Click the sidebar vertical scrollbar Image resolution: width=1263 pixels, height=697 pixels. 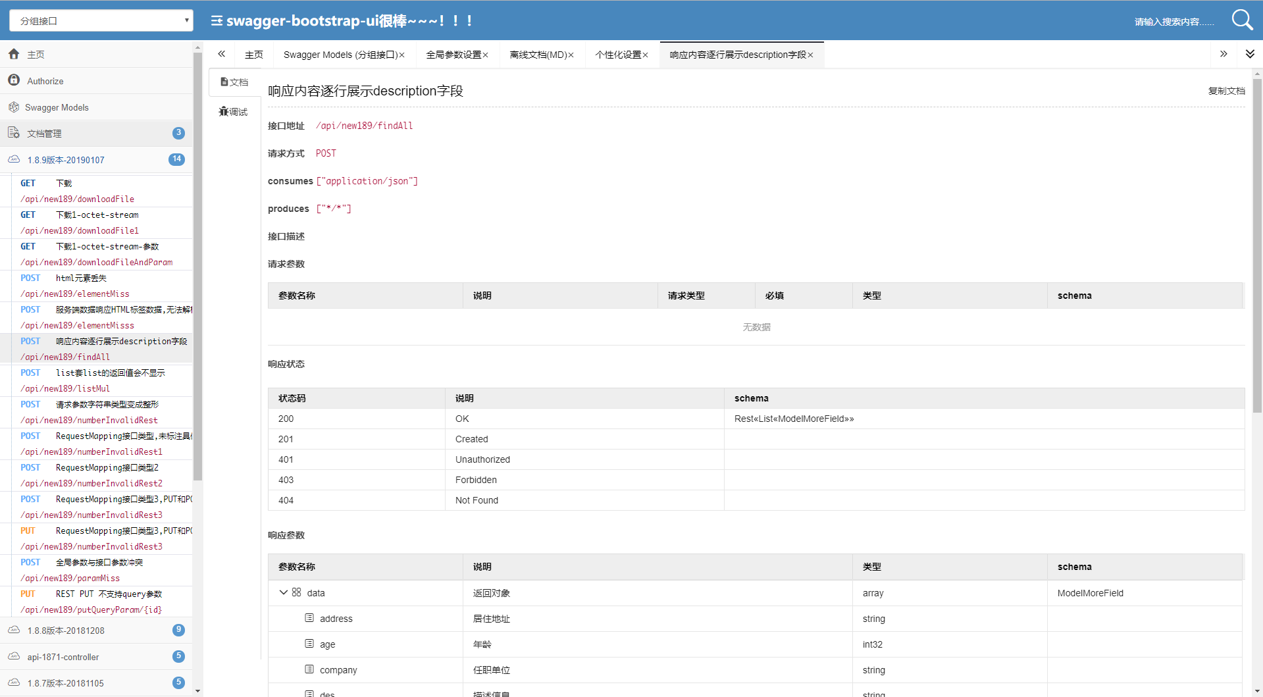(197, 267)
